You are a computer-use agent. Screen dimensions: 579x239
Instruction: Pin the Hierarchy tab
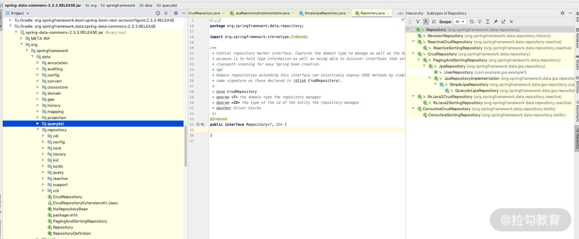point(496,22)
